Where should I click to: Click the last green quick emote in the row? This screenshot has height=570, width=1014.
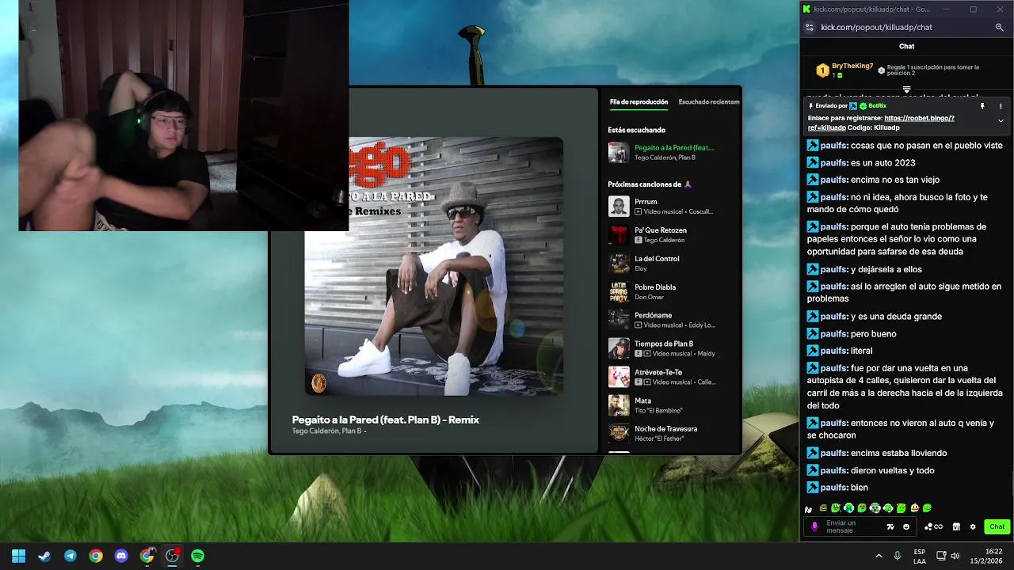pyautogui.click(x=927, y=508)
